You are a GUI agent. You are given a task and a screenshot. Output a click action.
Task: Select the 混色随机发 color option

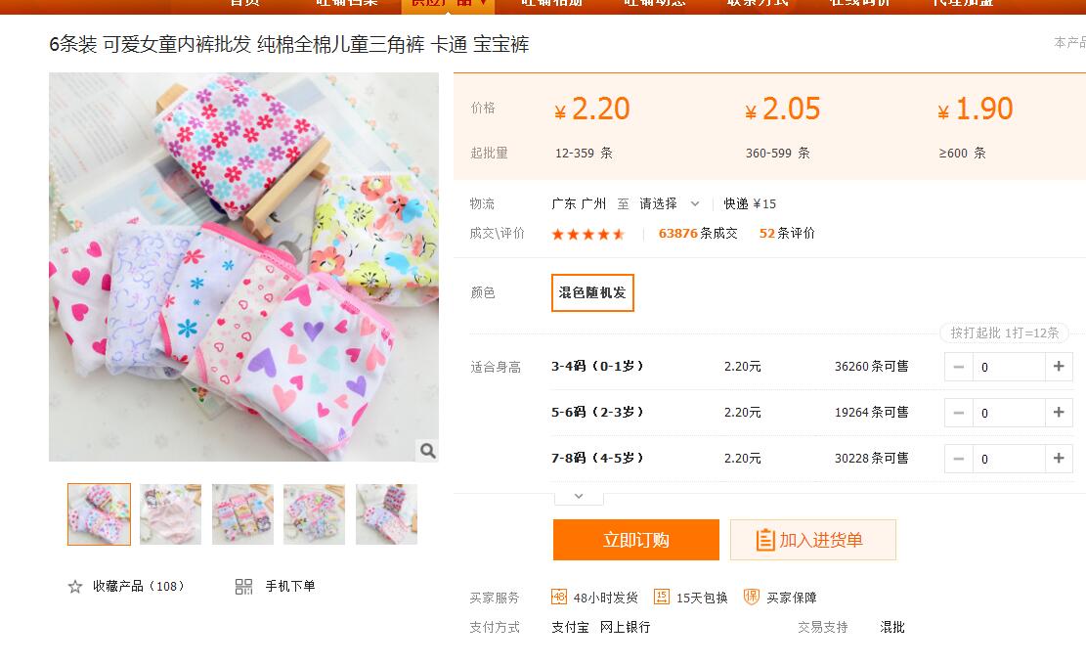click(x=592, y=292)
